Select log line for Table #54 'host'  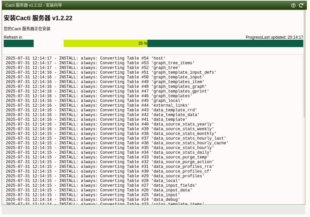coord(85,58)
